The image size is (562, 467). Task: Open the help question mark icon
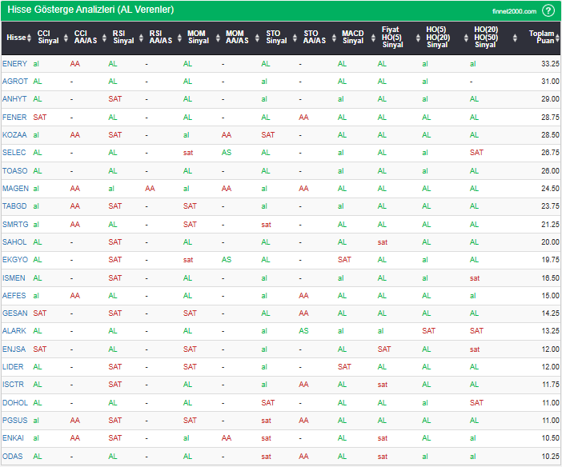pos(548,10)
